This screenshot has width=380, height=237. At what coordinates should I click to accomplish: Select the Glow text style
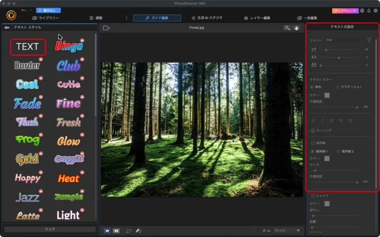(68, 141)
